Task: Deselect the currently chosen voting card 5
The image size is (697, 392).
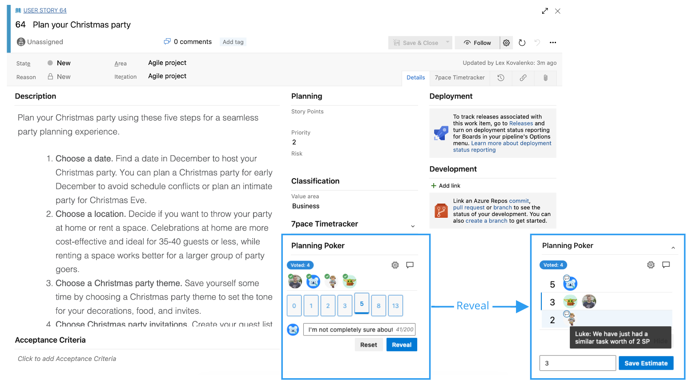Action: click(362, 304)
